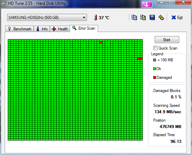This screenshot has height=155, width=192.
Task: Click the thermometer temperature icon
Action: click(96, 18)
